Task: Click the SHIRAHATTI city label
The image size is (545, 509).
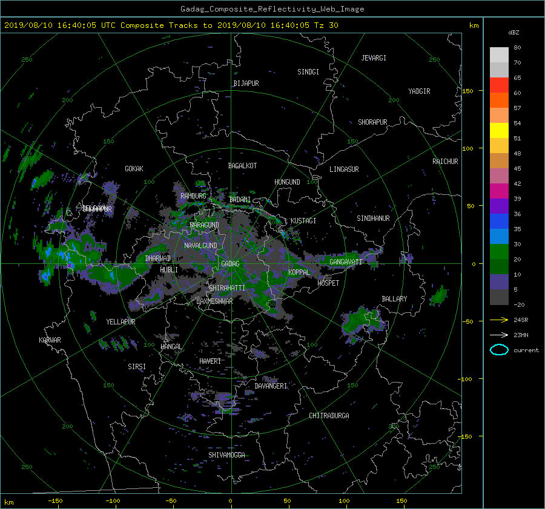Action: click(x=227, y=288)
